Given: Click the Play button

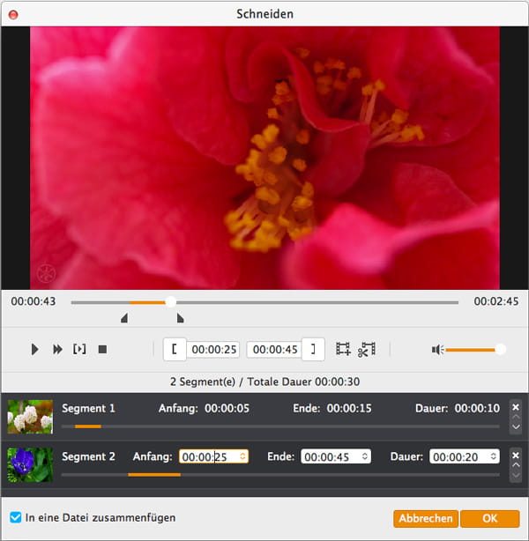Looking at the screenshot, I should pyautogui.click(x=34, y=350).
